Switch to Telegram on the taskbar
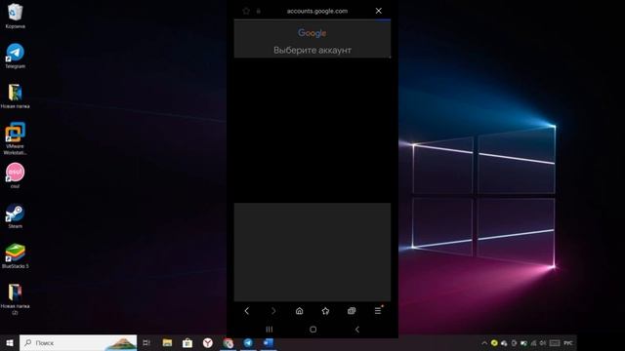The image size is (625, 351). tap(248, 342)
